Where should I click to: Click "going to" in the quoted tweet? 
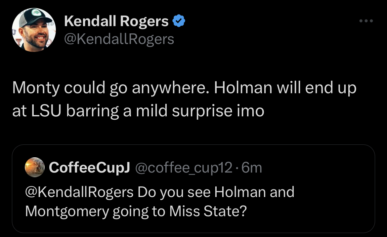tap(139, 211)
